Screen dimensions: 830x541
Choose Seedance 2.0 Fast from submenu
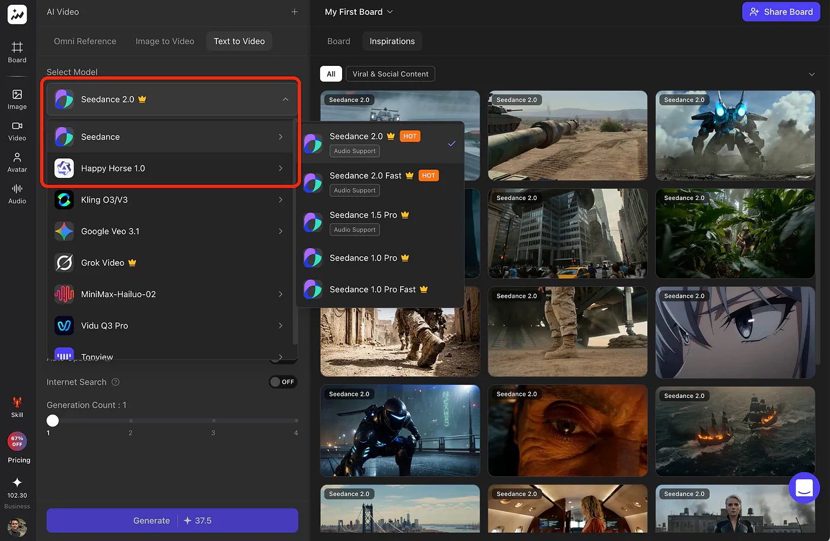(380, 182)
